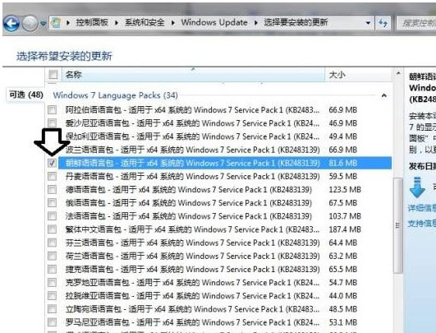Screen dimensions: 436x333
Task: Click the Windows 7 Language Packs (34) heading
Action: pyautogui.click(x=116, y=95)
